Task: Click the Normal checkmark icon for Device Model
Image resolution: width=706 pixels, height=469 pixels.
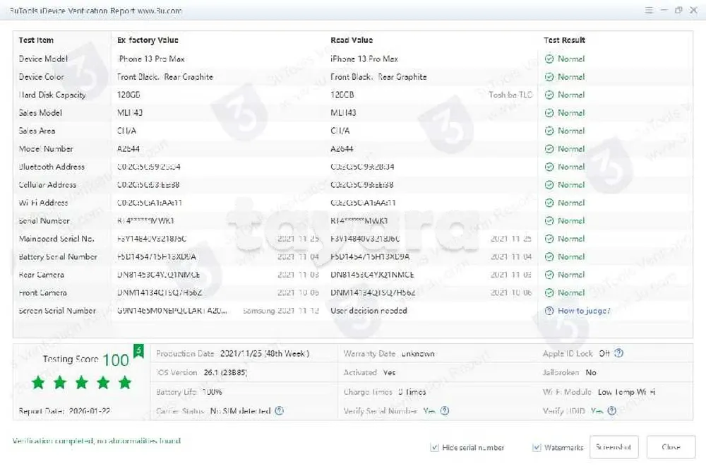Action: pyautogui.click(x=549, y=59)
